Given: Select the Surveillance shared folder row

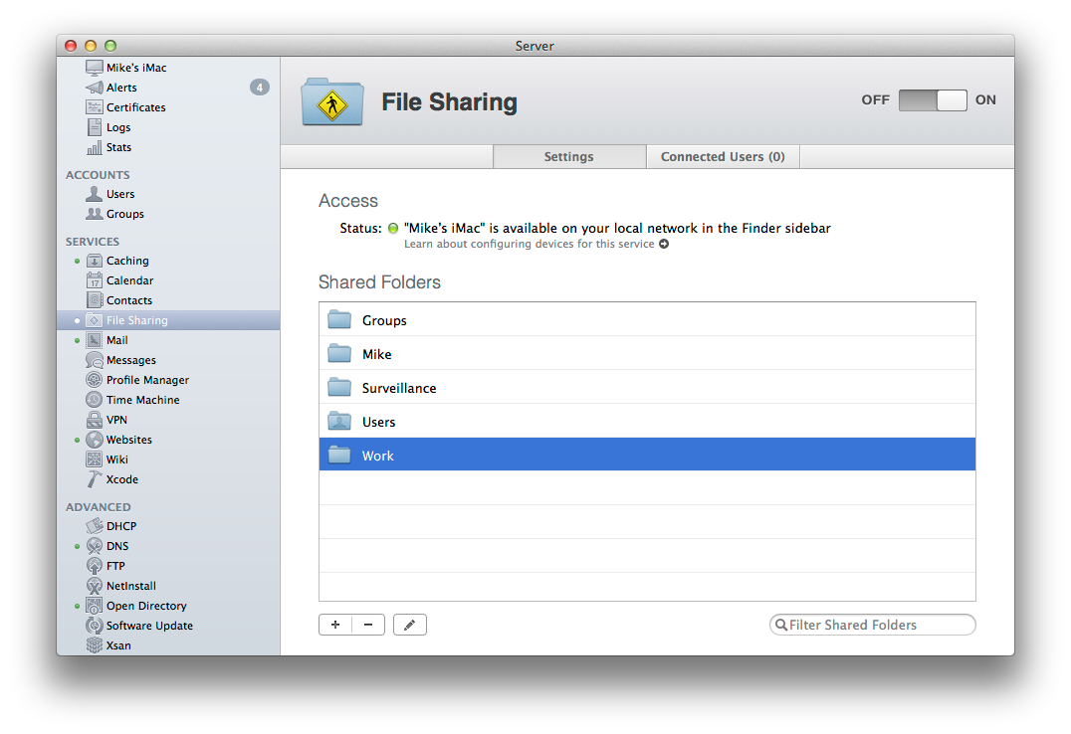Looking at the screenshot, I should coord(647,387).
